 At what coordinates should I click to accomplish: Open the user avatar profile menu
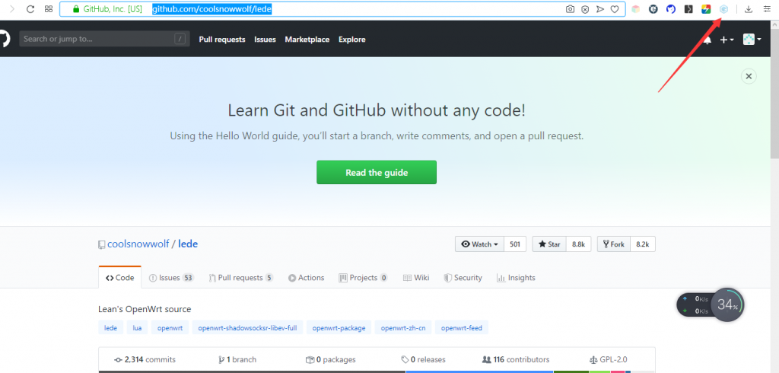pos(752,40)
